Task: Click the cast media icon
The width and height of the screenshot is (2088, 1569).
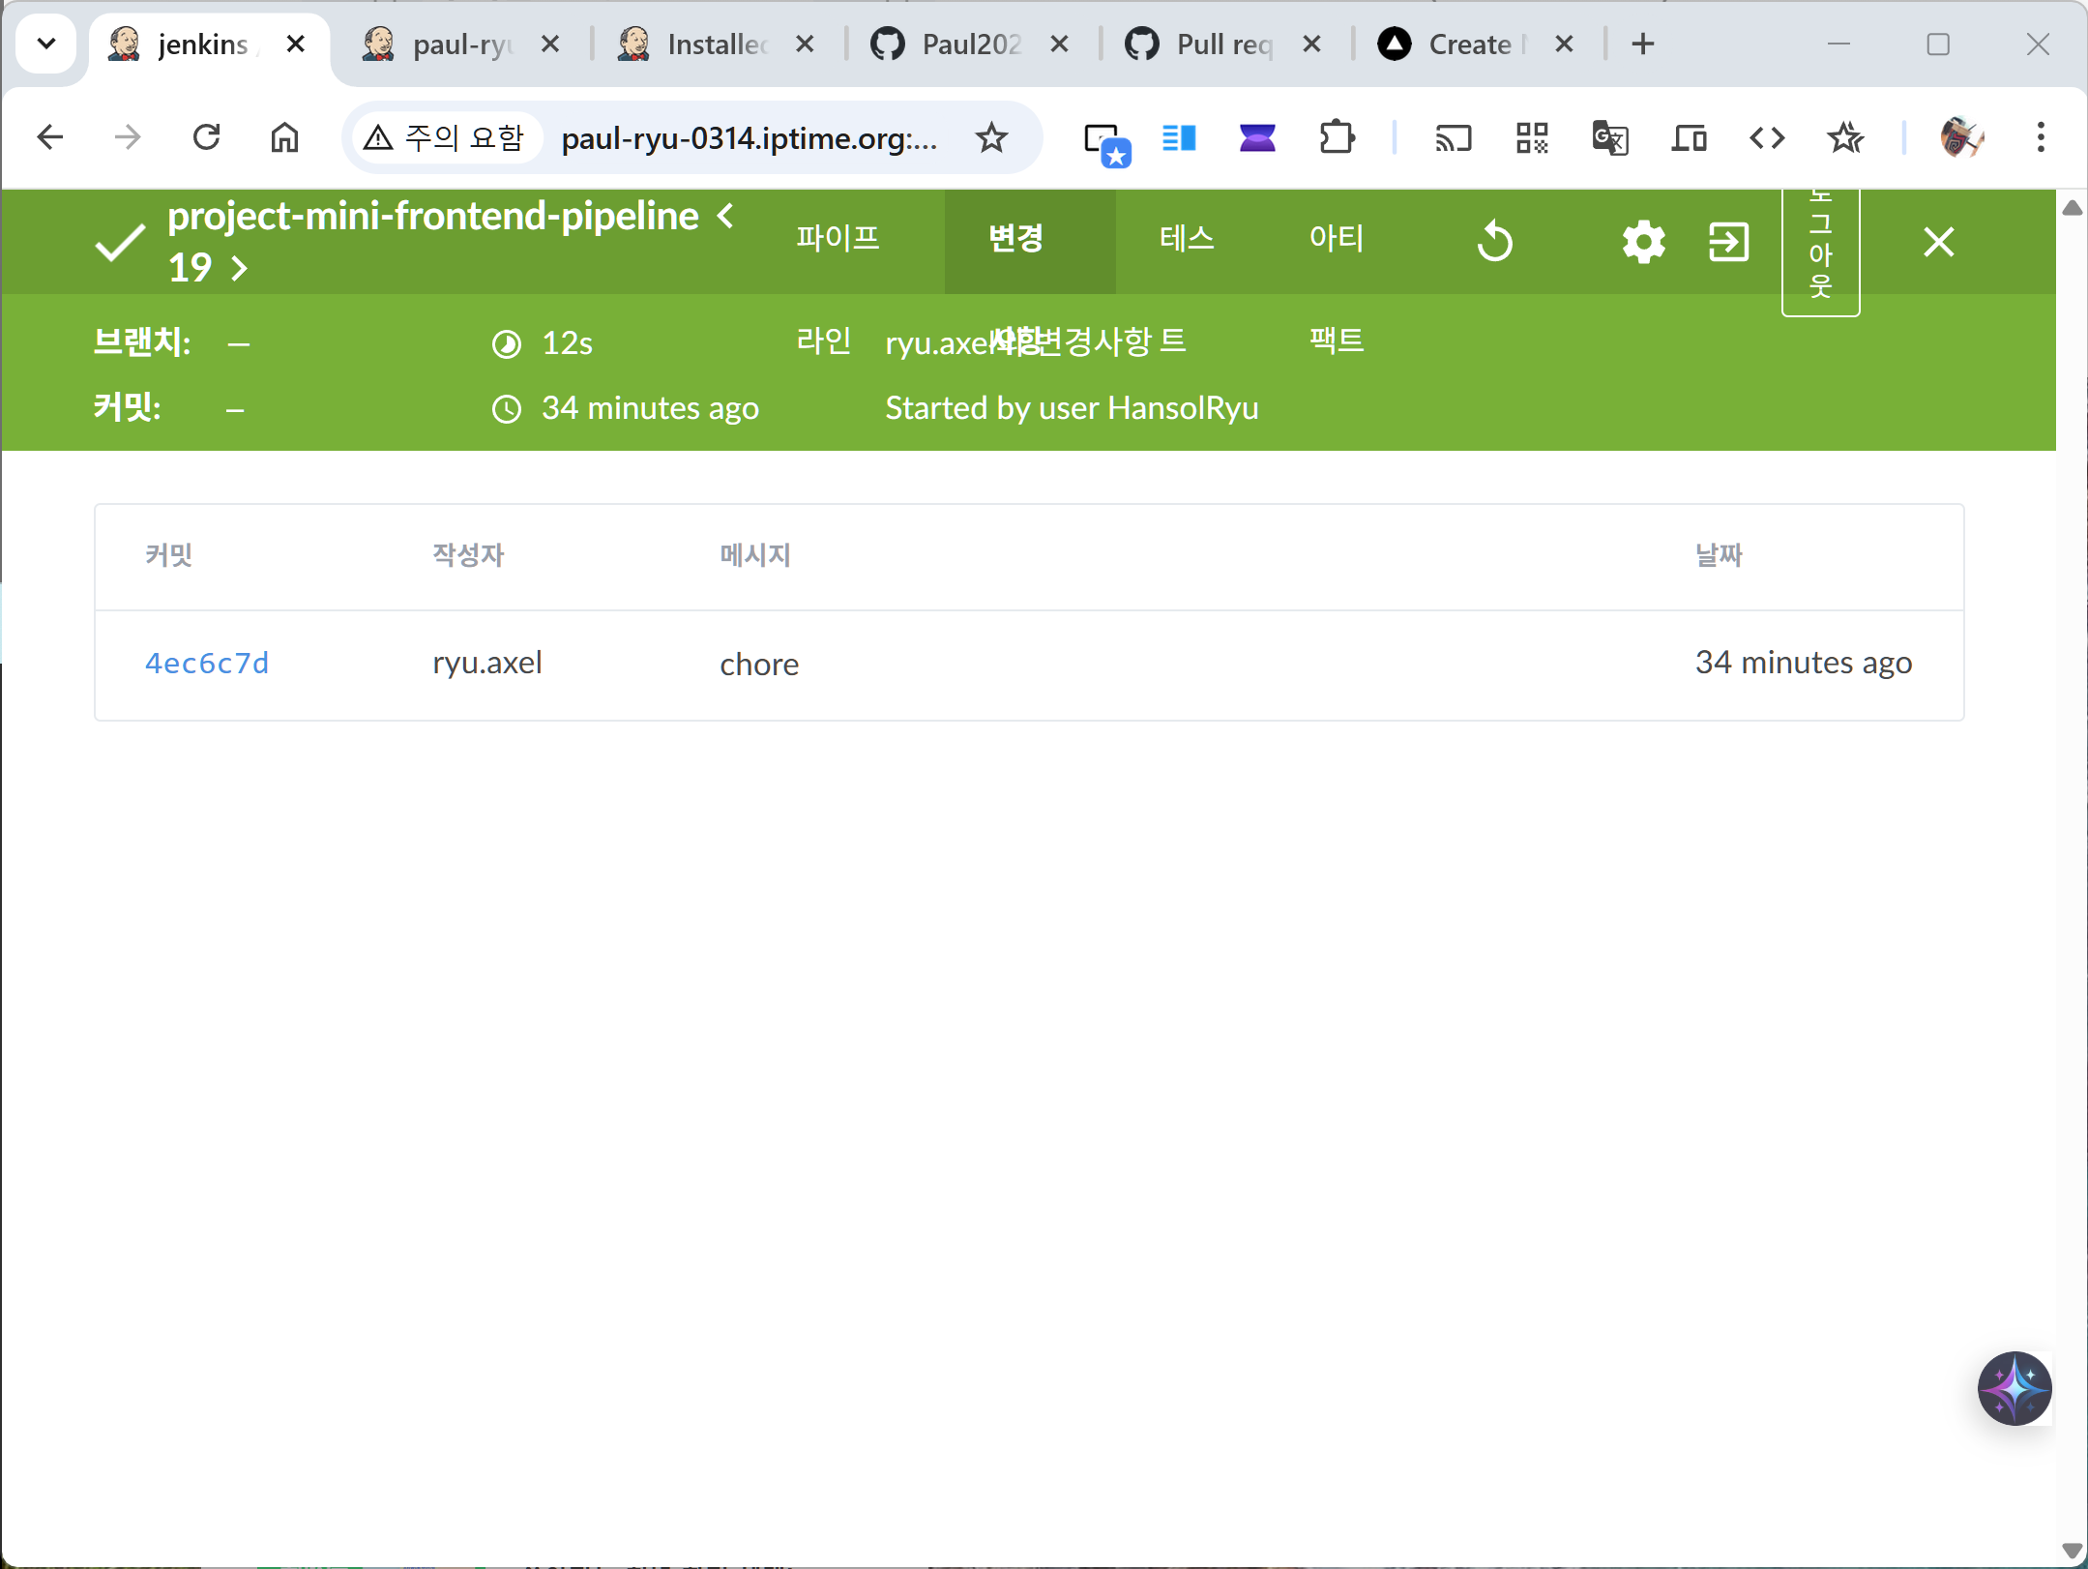Action: pyautogui.click(x=1453, y=138)
